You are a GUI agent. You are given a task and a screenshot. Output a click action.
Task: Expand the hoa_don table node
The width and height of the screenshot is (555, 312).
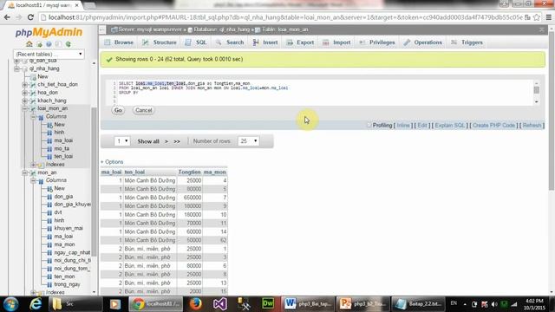click(25, 93)
